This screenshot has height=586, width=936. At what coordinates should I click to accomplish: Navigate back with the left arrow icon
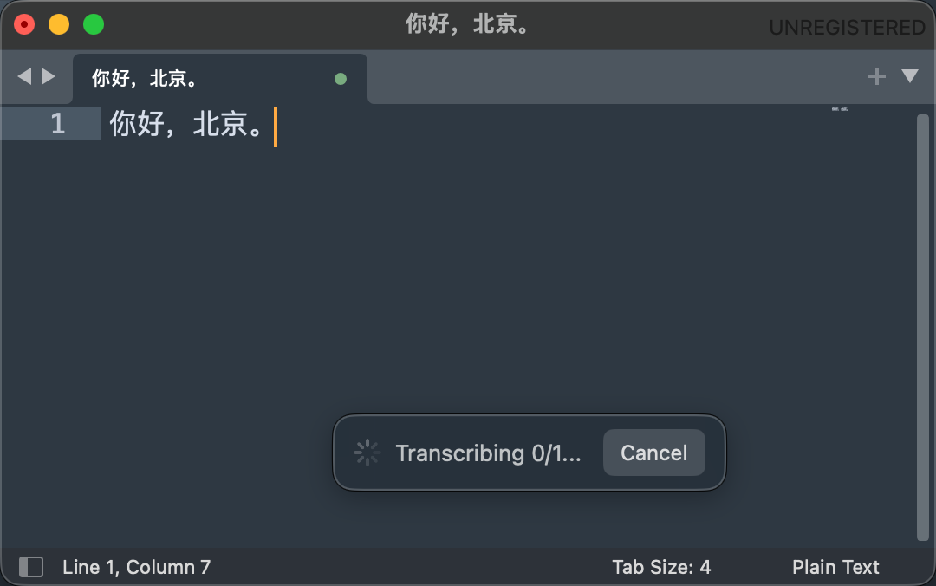coord(23,76)
